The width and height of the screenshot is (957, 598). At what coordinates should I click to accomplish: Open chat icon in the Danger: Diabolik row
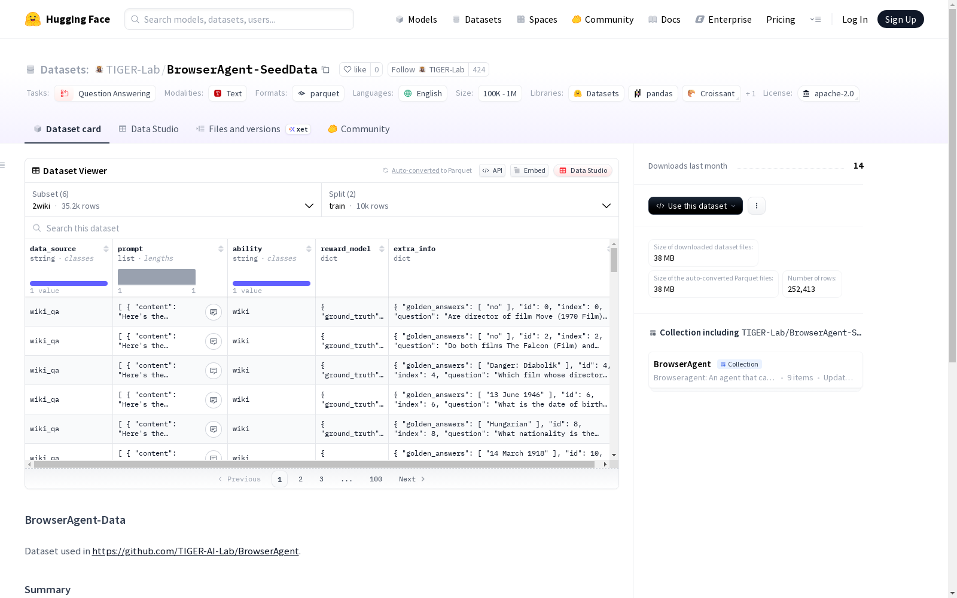(214, 371)
